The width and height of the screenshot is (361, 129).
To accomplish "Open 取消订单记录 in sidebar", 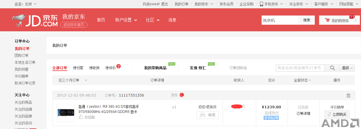I will coord(25,83).
